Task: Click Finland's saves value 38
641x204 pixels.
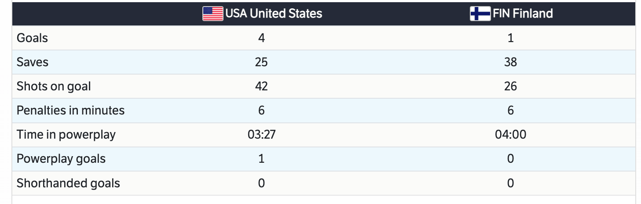Action: point(510,62)
